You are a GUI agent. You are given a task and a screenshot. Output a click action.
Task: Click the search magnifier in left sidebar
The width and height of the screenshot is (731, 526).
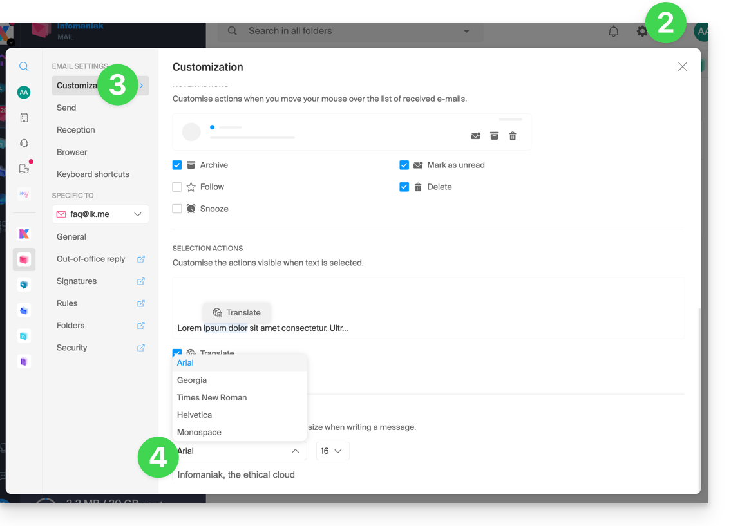pyautogui.click(x=24, y=66)
